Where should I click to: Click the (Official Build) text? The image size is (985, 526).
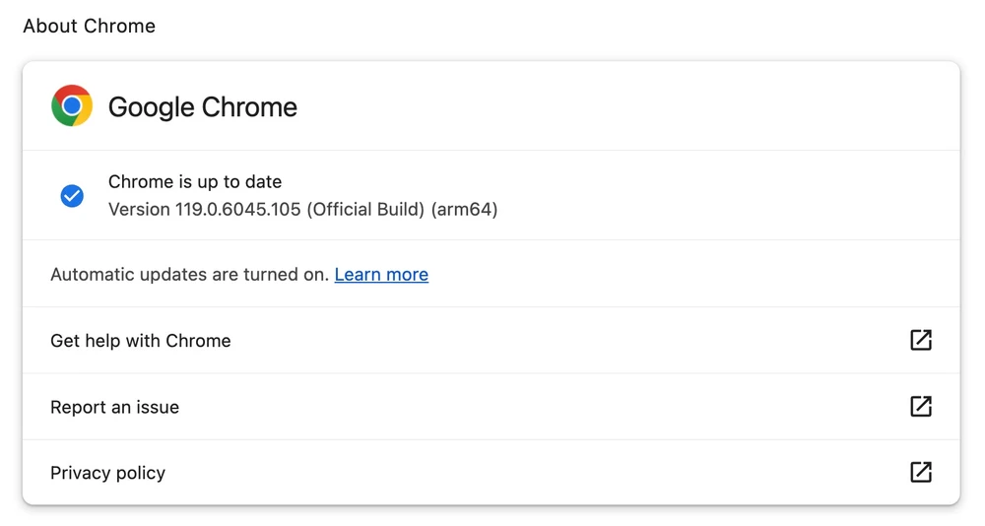tap(365, 210)
